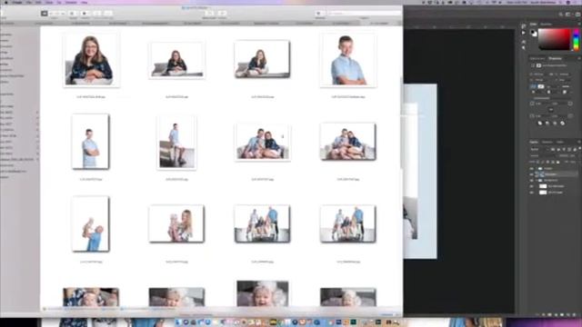Pick a red shade in Photoshop color field
The height and width of the screenshot is (327, 582).
coord(555,39)
